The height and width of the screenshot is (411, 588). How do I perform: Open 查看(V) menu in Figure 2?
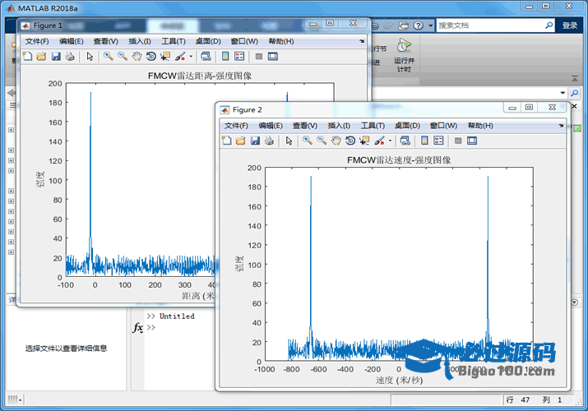pyautogui.click(x=305, y=126)
